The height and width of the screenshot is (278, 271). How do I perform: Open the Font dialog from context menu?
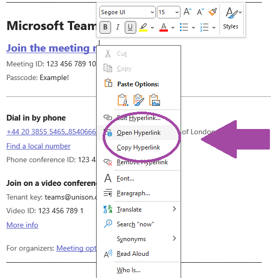[x=138, y=178]
